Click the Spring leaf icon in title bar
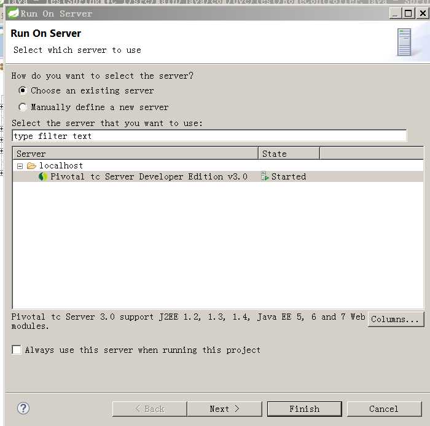The width and height of the screenshot is (430, 426). click(13, 13)
